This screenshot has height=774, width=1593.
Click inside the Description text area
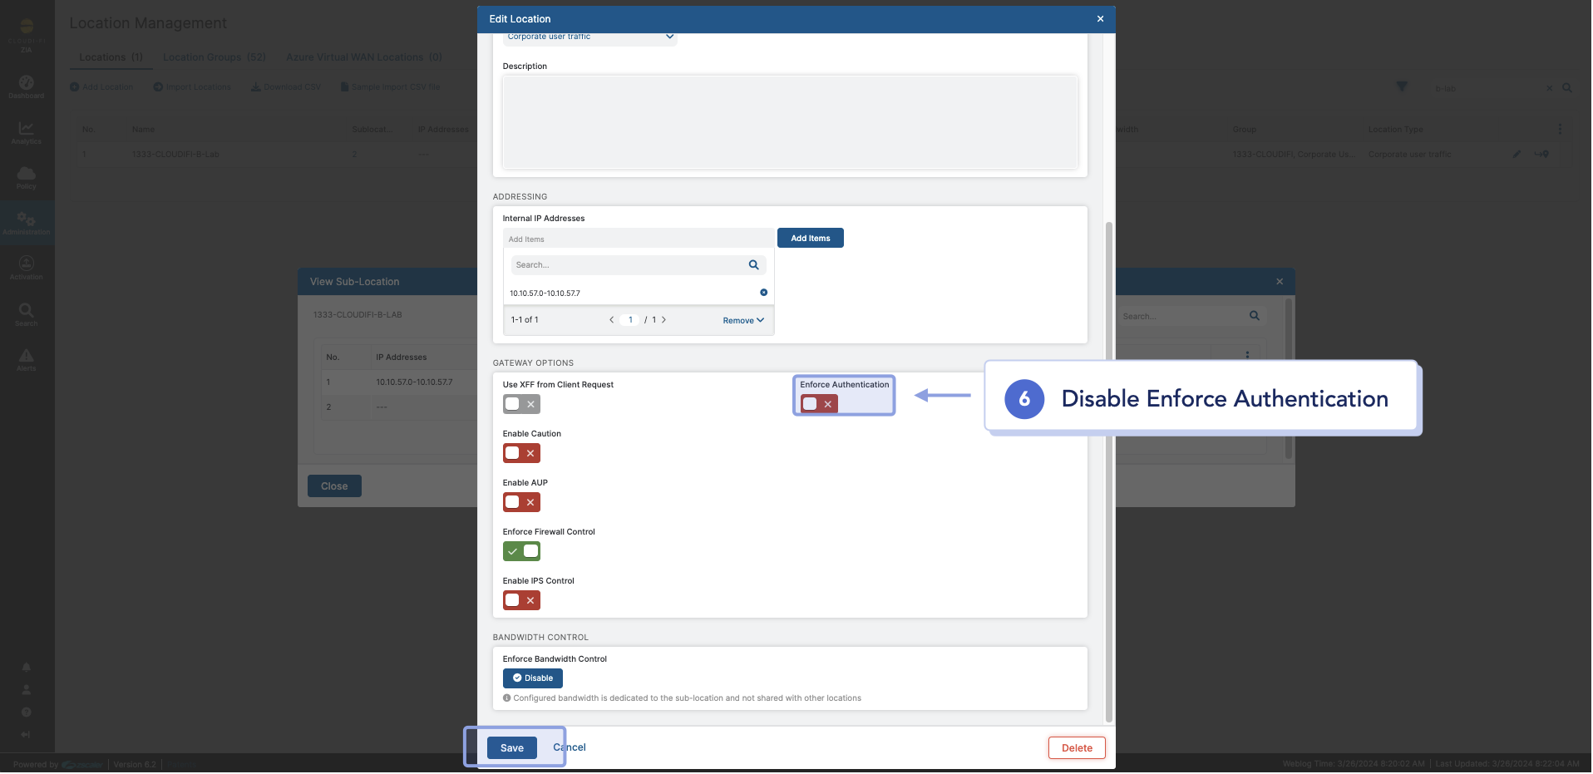click(789, 122)
